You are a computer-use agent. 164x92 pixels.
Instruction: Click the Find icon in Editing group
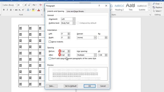(154, 4)
